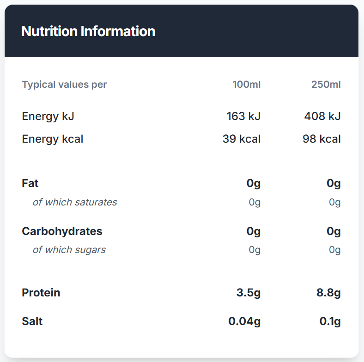Click 'of which sugars' sub-row label

click(69, 250)
